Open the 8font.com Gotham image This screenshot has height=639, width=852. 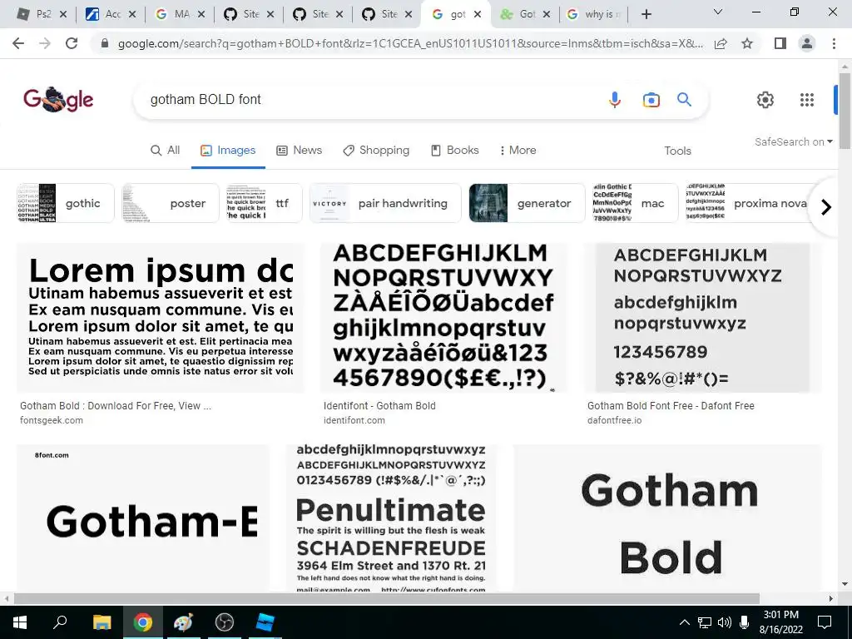point(143,518)
